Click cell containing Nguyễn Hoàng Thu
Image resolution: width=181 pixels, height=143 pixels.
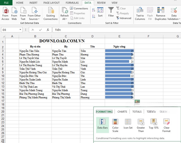coord(66,72)
